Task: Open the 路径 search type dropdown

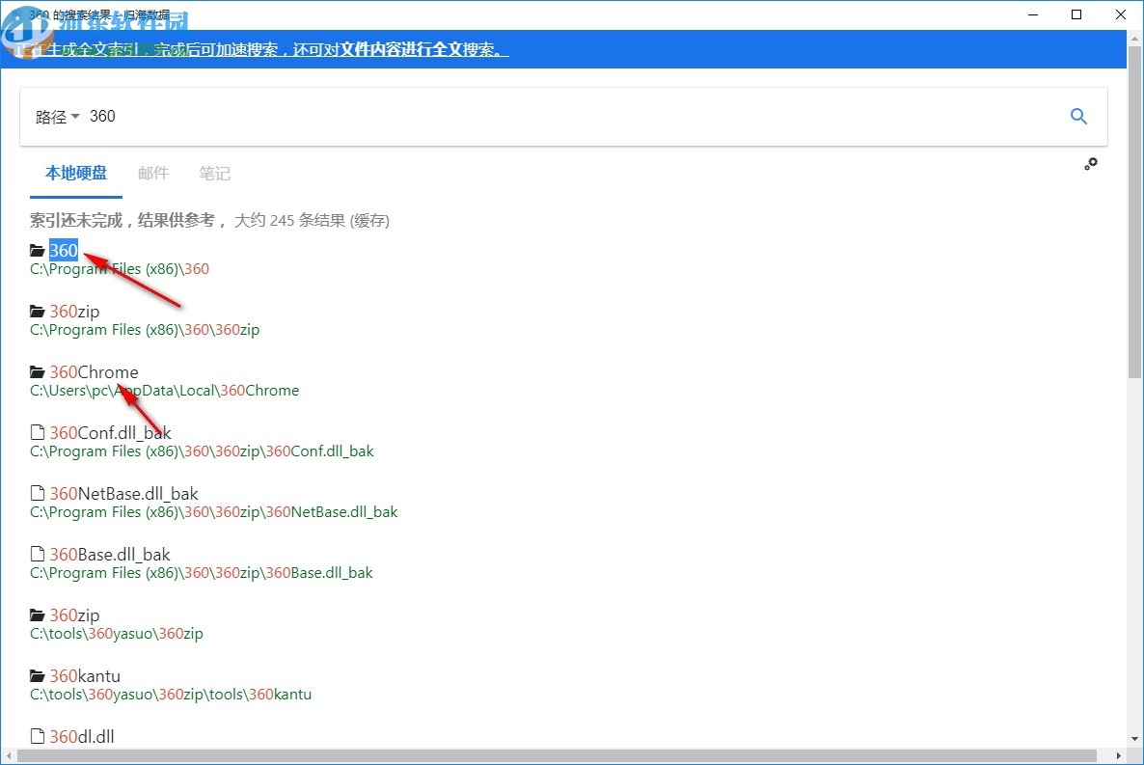Action: (x=58, y=117)
